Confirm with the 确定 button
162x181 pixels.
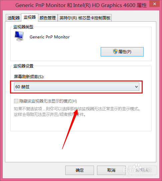tap(80, 170)
